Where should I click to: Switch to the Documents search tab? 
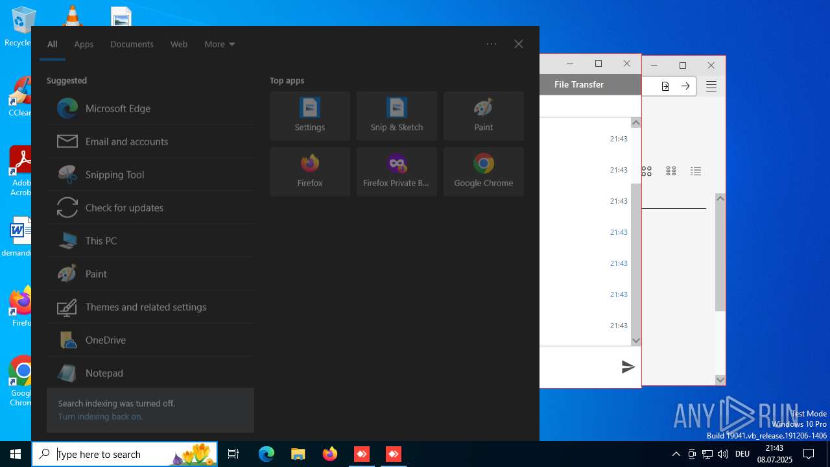click(132, 44)
